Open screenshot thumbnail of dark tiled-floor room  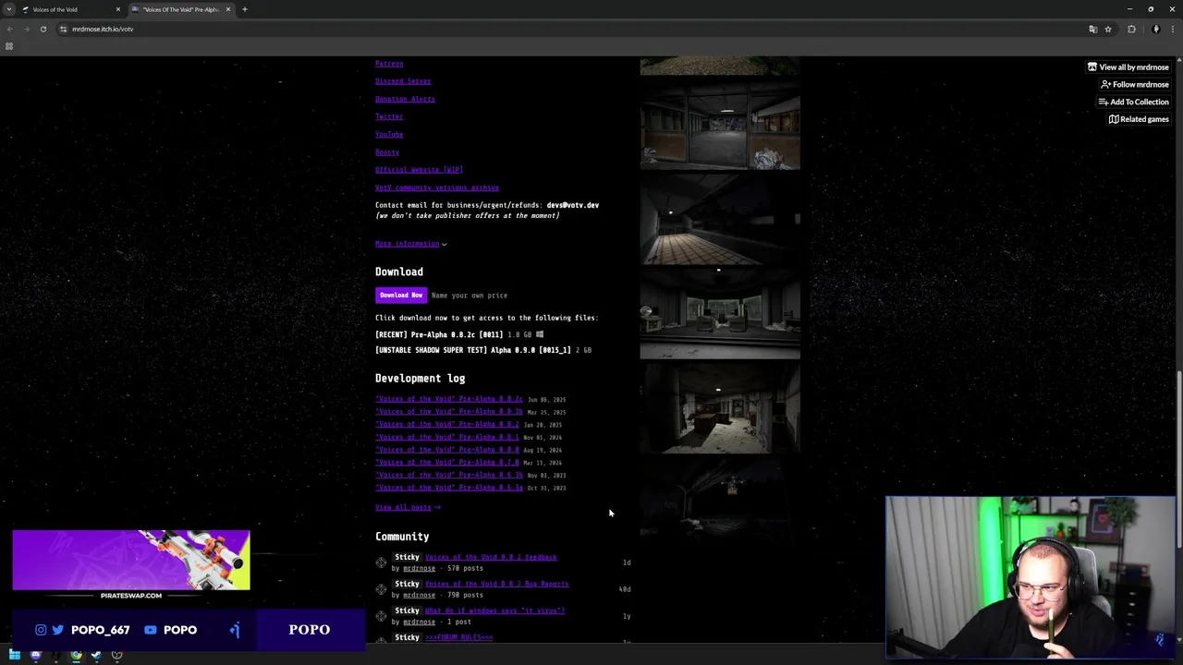pyautogui.click(x=720, y=220)
